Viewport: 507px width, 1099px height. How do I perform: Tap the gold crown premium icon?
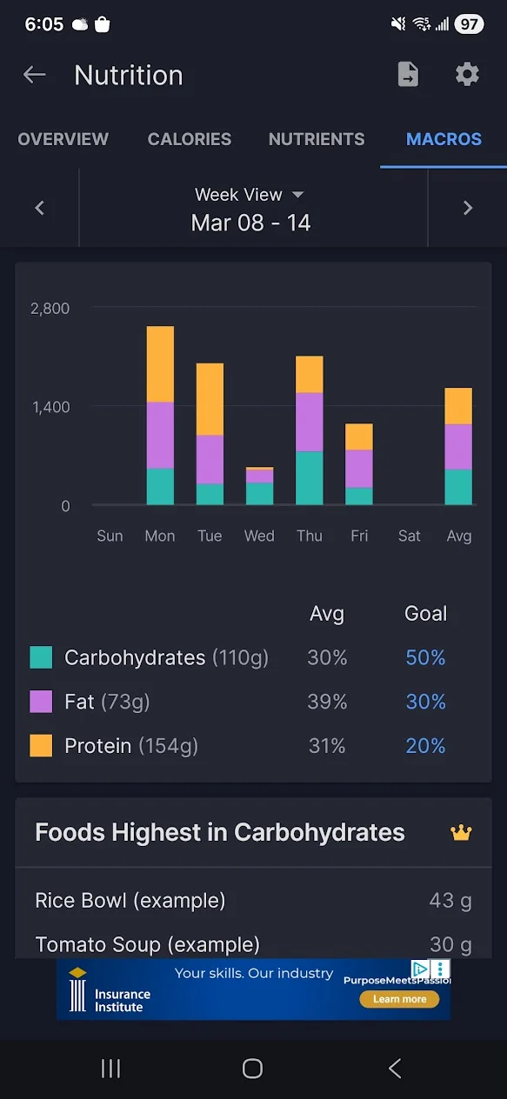461,833
